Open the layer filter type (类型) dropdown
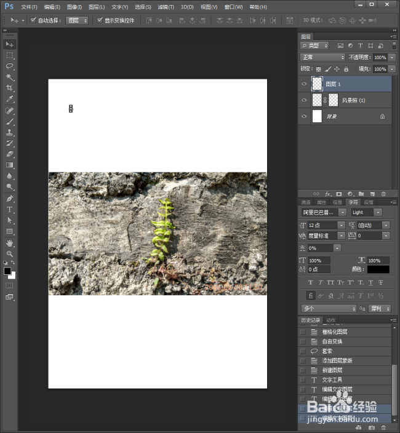The height and width of the screenshot is (433, 400). click(314, 46)
